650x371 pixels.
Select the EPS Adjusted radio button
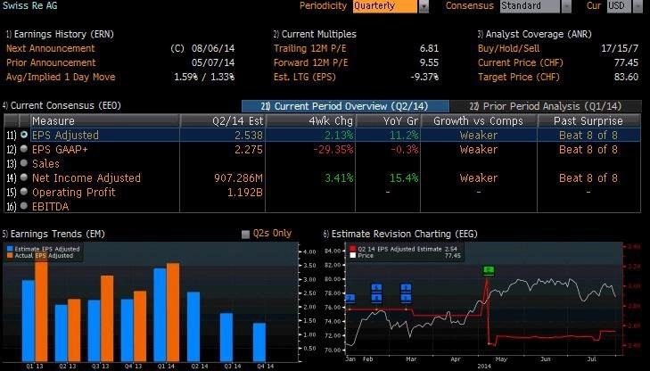tap(24, 135)
